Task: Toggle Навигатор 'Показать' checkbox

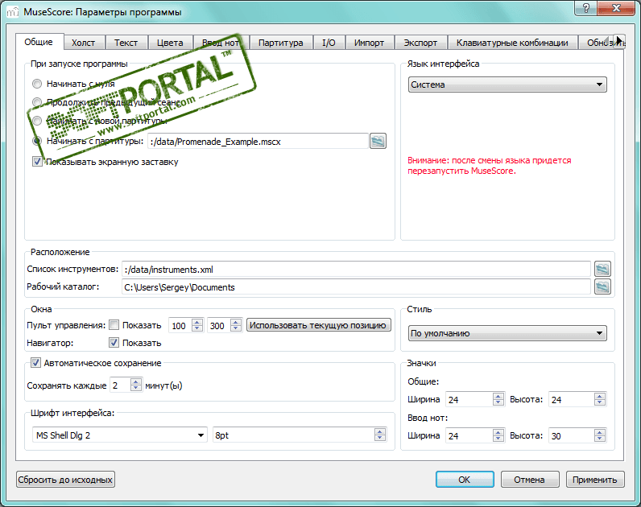Action: coord(114,343)
